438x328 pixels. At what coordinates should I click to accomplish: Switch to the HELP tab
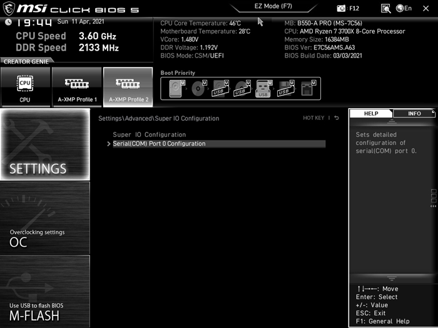(370, 114)
